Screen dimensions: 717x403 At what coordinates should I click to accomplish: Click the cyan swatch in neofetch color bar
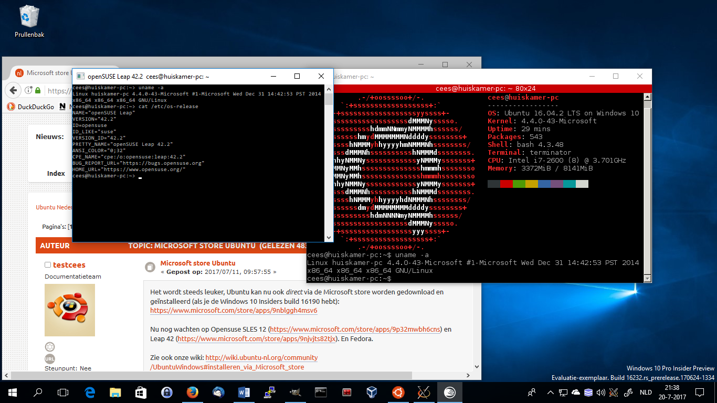tap(569, 184)
